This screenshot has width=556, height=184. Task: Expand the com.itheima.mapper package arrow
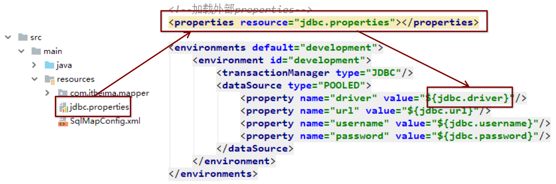pos(47,93)
